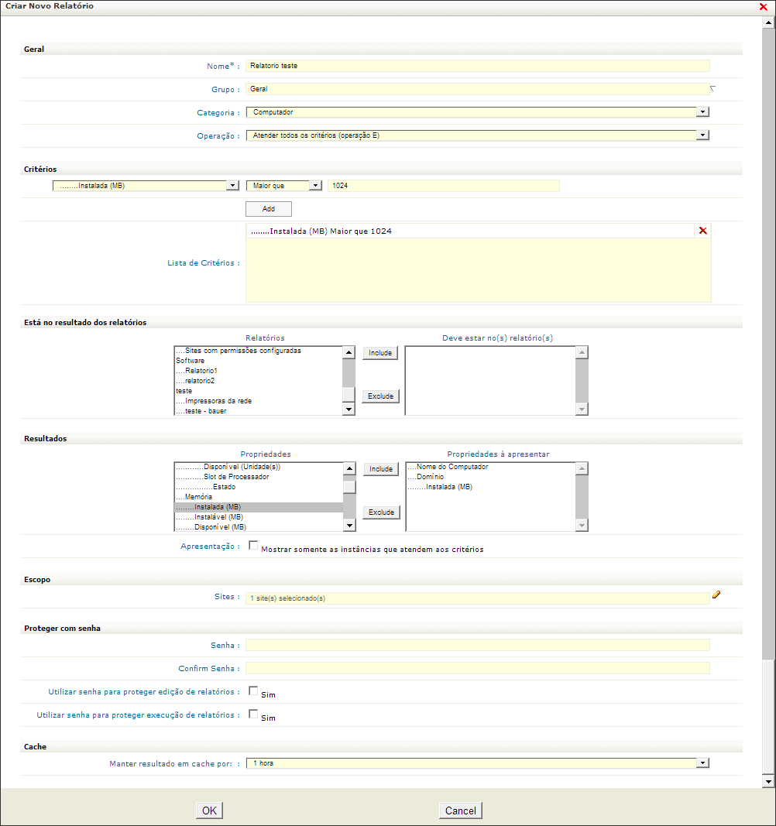Screen dimensions: 776x826
Task: Enable password protection for report editing
Action: point(253,691)
